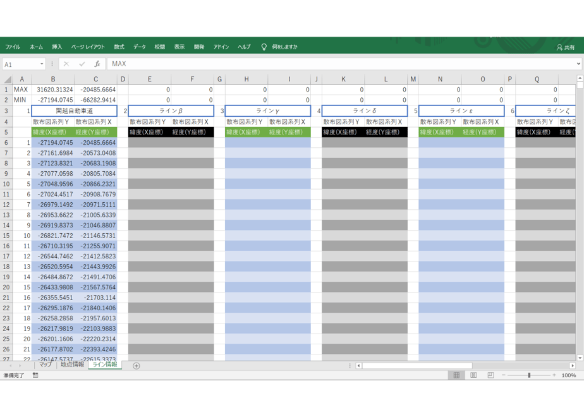Switch to Page Break Preview icon
The width and height of the screenshot is (584, 417).
coord(490,375)
